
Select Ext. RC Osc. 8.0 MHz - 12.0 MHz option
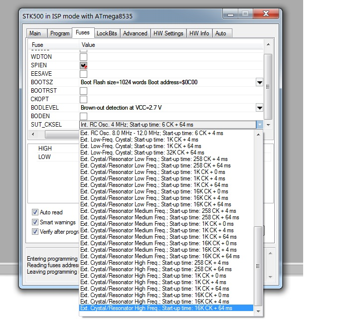point(167,133)
